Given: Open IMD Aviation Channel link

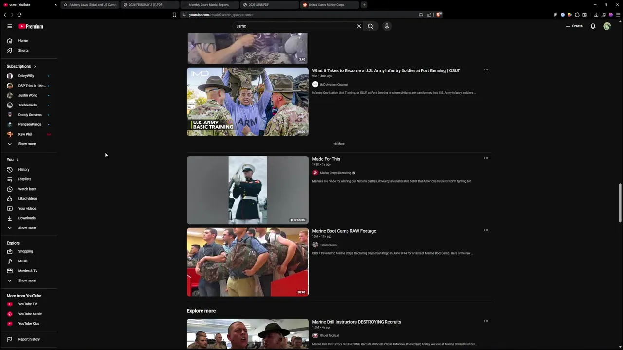Looking at the screenshot, I should point(334,85).
